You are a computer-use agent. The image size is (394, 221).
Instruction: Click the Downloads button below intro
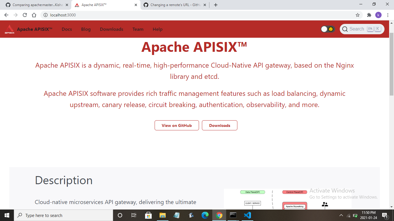point(219,125)
